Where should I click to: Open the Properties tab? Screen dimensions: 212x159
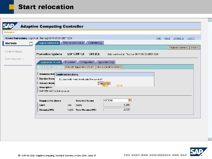(70, 62)
